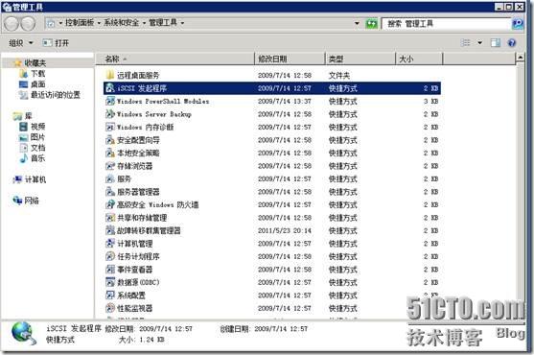This screenshot has height=355, width=534.
Task: Open 音乐 library in navigation pane
Action: (x=37, y=158)
